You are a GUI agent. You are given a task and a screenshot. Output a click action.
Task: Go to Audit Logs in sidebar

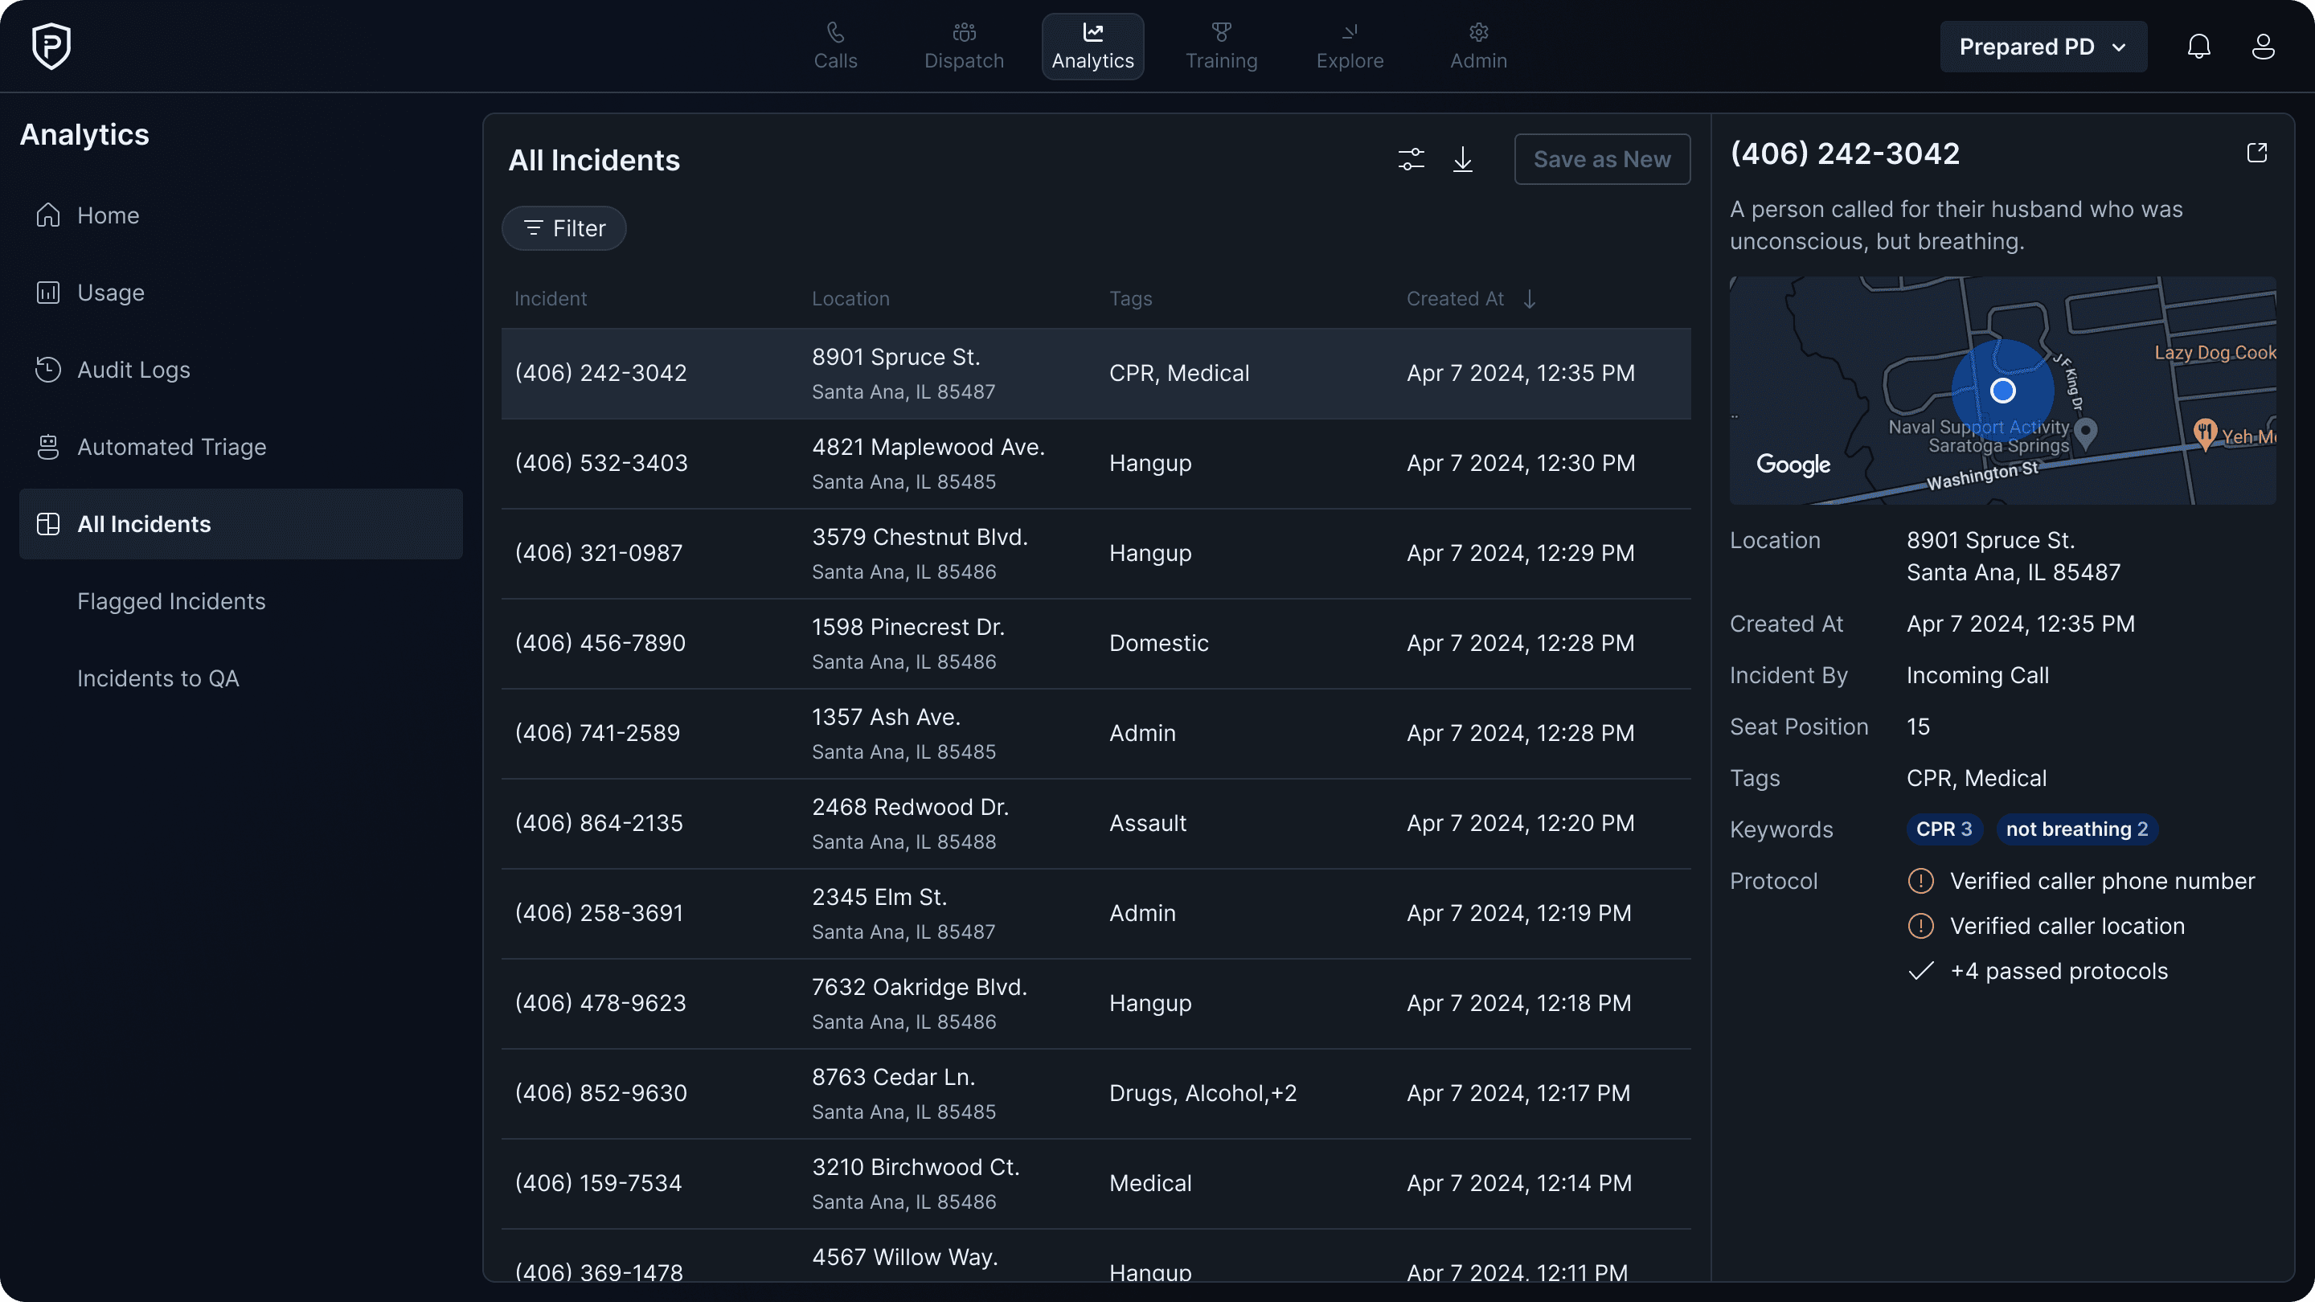(x=133, y=370)
